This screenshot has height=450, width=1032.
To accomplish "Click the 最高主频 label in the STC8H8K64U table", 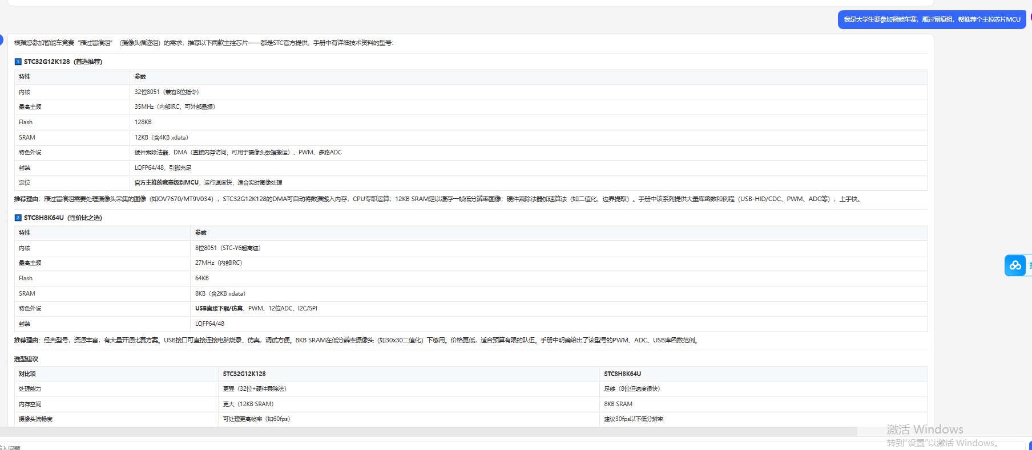I will click(30, 263).
